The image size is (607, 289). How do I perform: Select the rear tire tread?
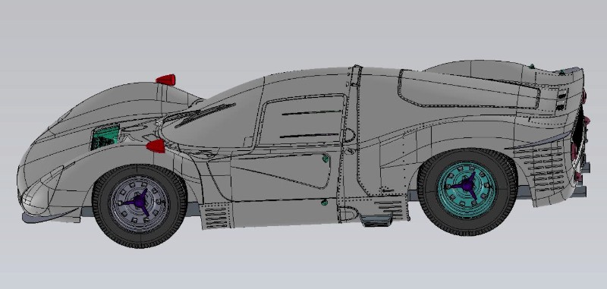pos(467,190)
